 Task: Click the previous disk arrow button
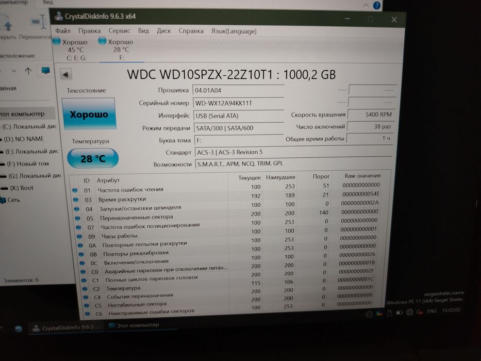65,74
